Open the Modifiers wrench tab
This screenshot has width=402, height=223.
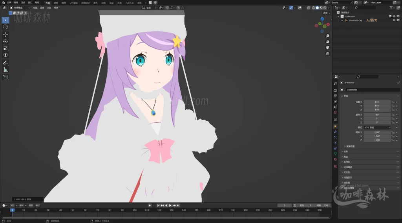[x=335, y=132]
